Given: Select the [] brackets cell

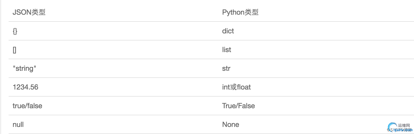Looking at the screenshot, I should point(14,50).
